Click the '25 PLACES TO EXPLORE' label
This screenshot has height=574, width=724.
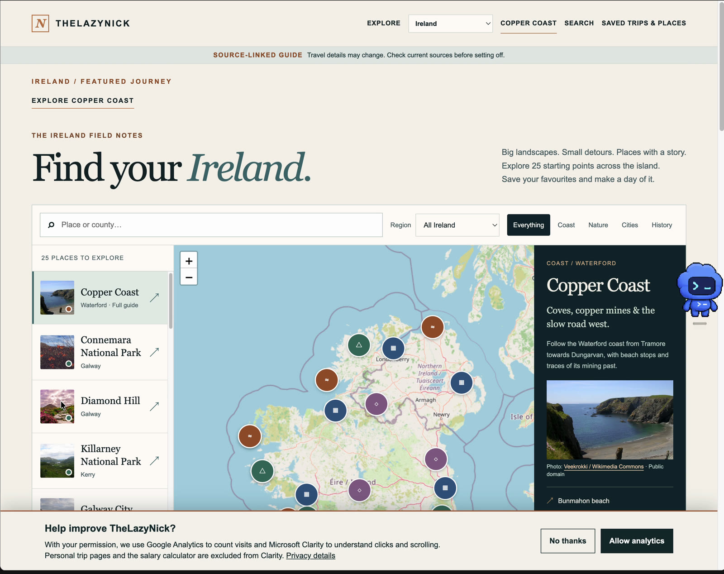tap(82, 258)
